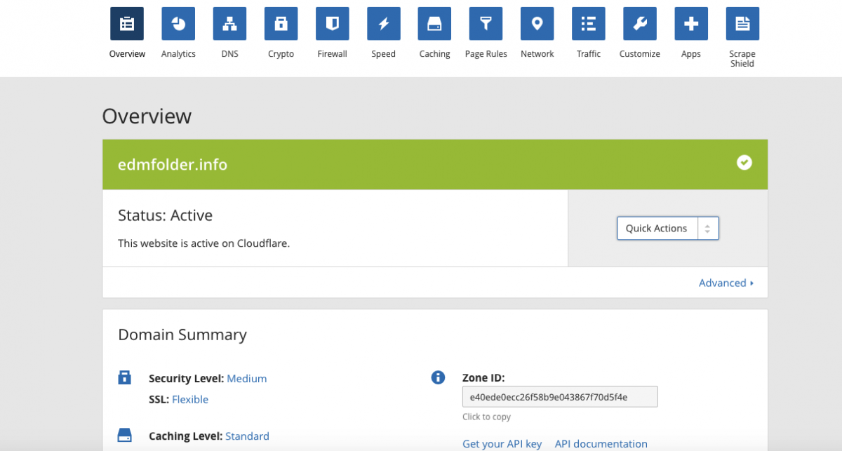Open the Quick Actions dropdown
Viewport: 842px width, 451px height.
point(668,229)
